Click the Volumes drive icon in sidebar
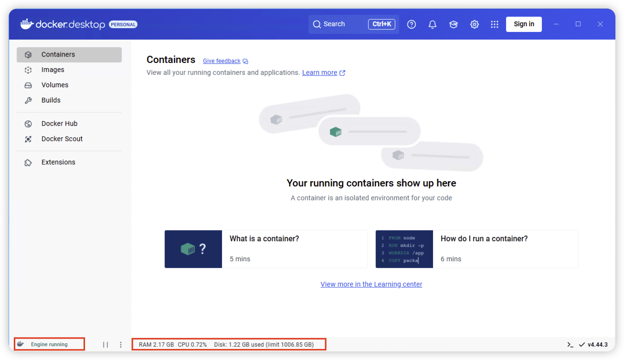The image size is (624, 360). (28, 85)
